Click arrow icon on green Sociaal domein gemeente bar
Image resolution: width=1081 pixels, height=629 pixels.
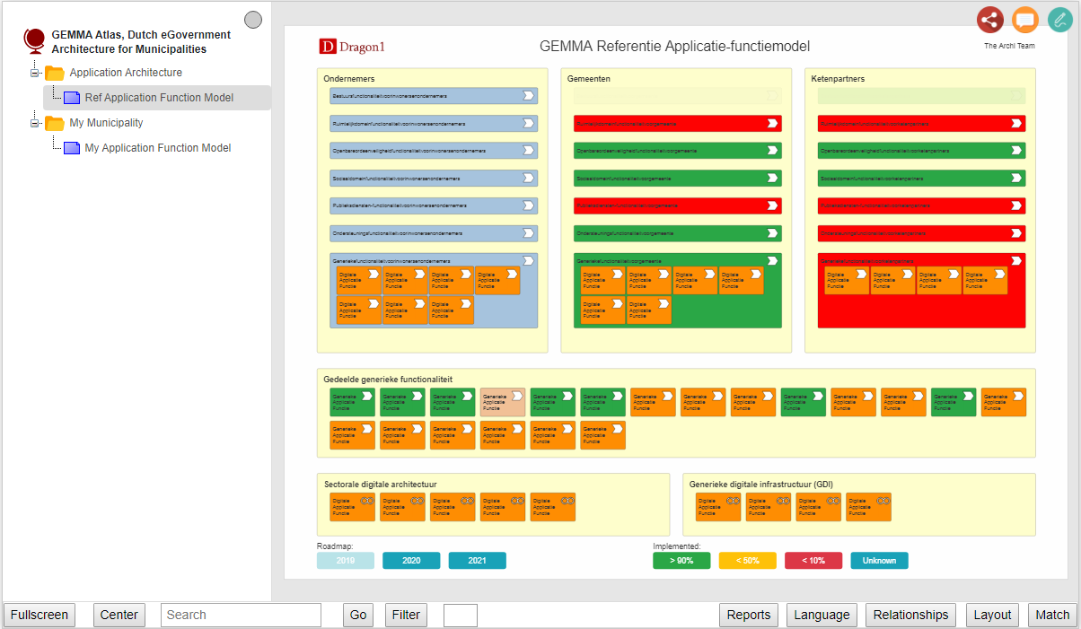point(772,179)
